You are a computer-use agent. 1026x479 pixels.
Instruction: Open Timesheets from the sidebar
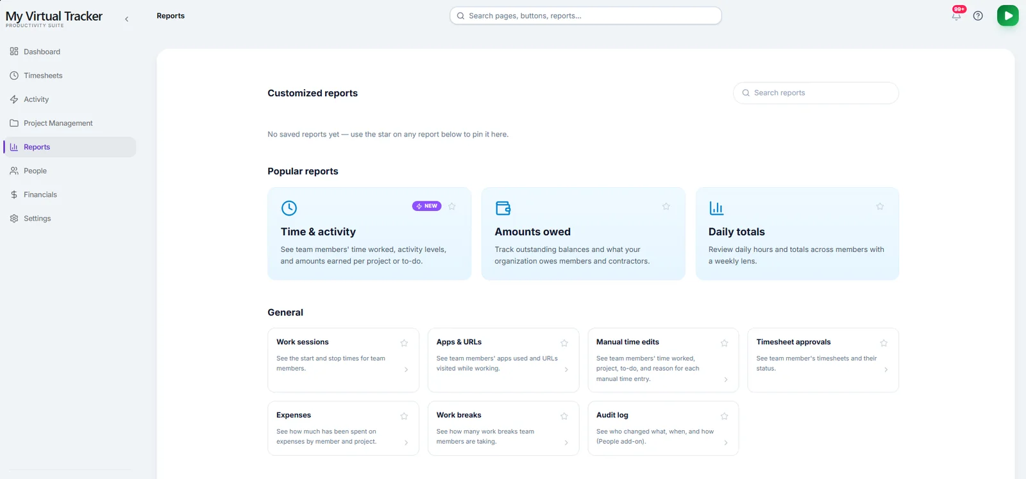coord(69,76)
